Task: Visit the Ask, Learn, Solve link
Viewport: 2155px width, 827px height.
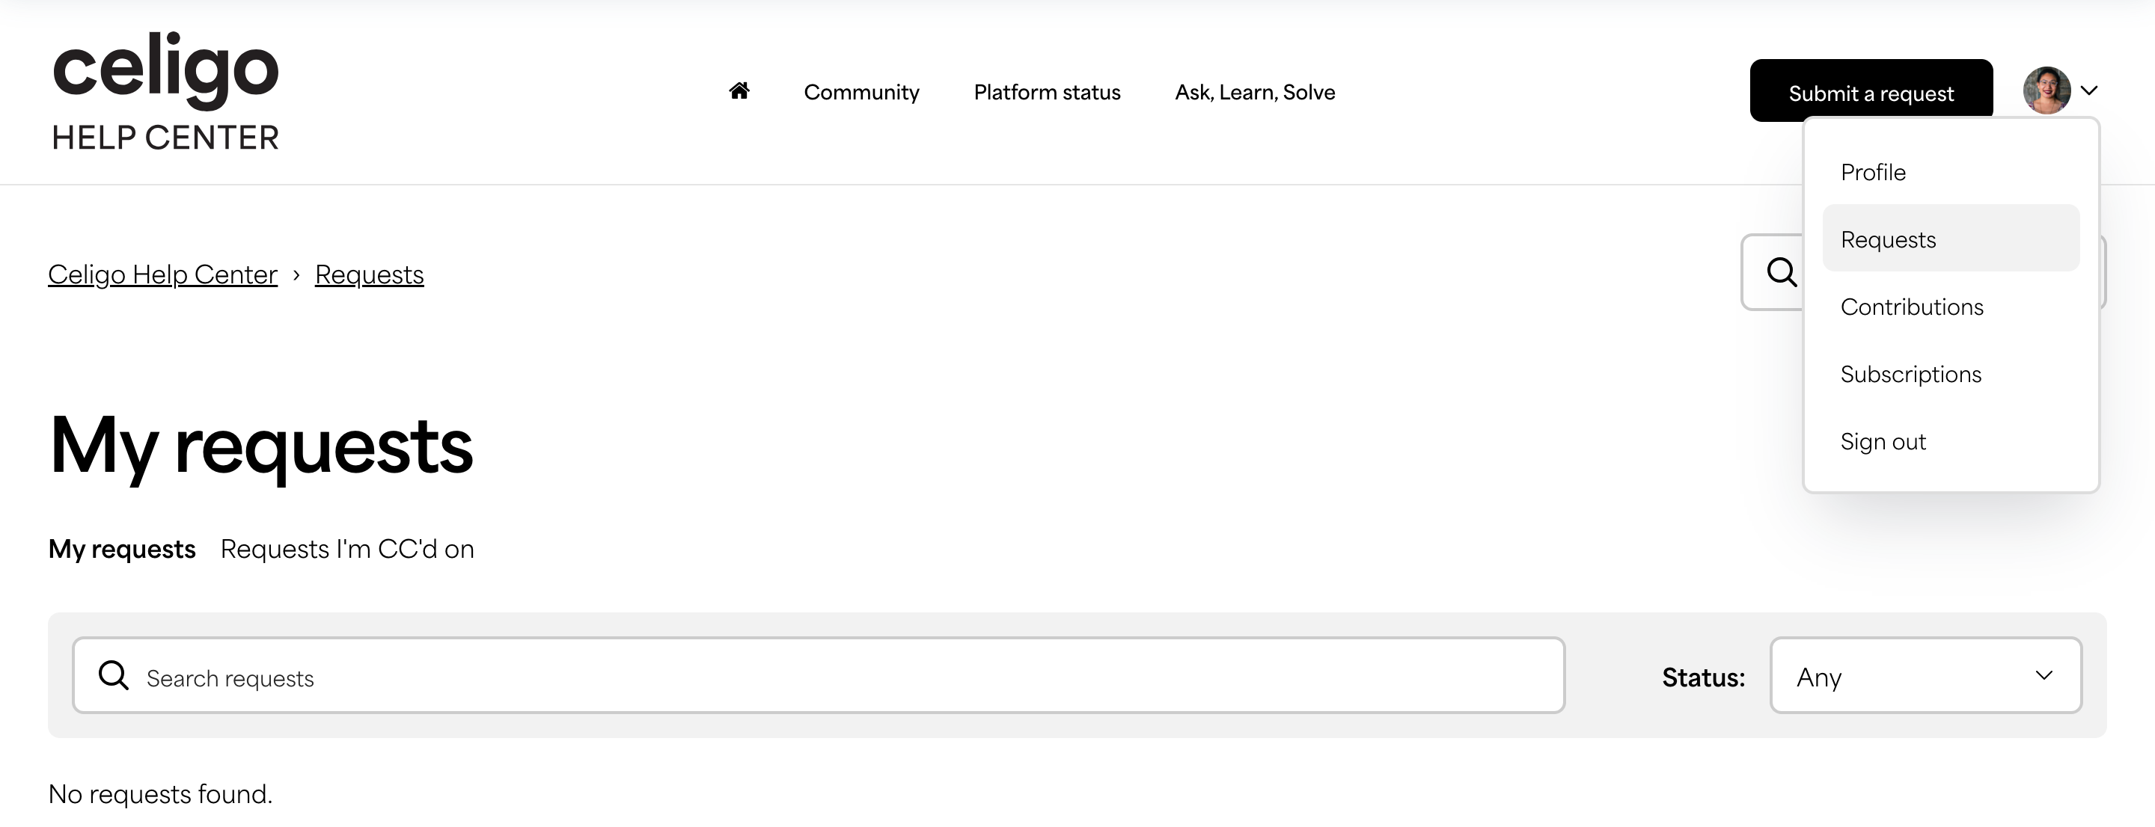Action: (1255, 92)
